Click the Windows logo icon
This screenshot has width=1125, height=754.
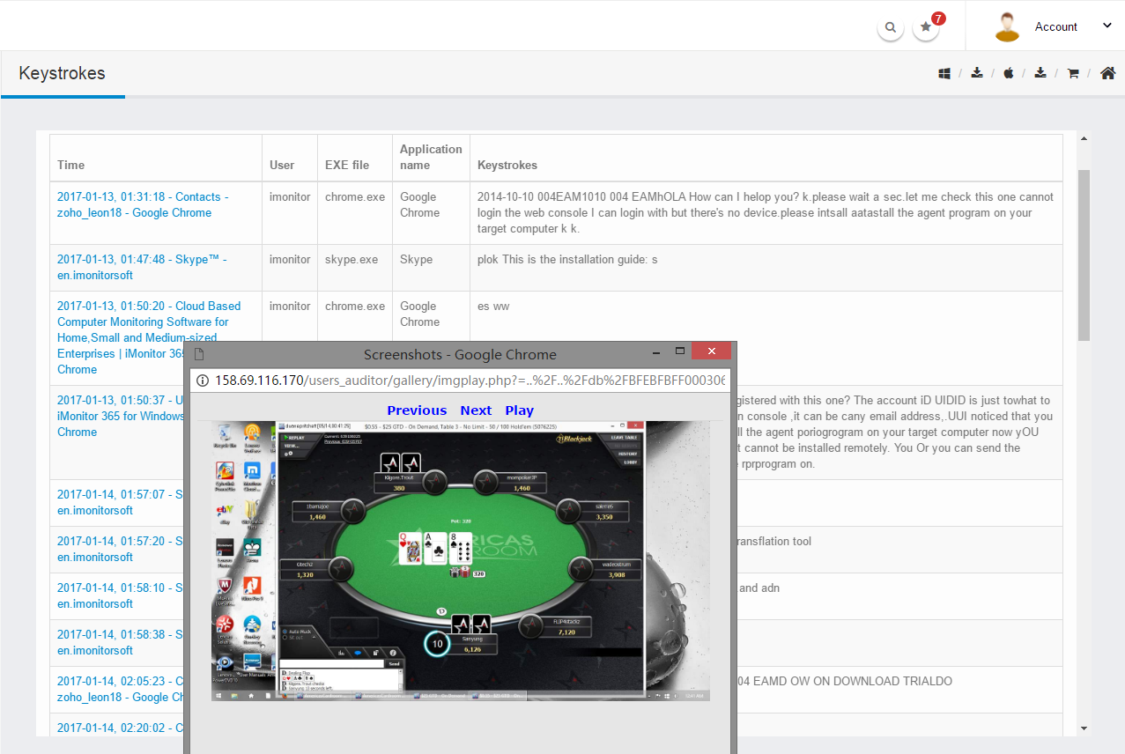[x=944, y=74]
